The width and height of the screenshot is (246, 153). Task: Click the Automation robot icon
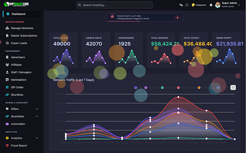pyautogui.click(x=7, y=124)
